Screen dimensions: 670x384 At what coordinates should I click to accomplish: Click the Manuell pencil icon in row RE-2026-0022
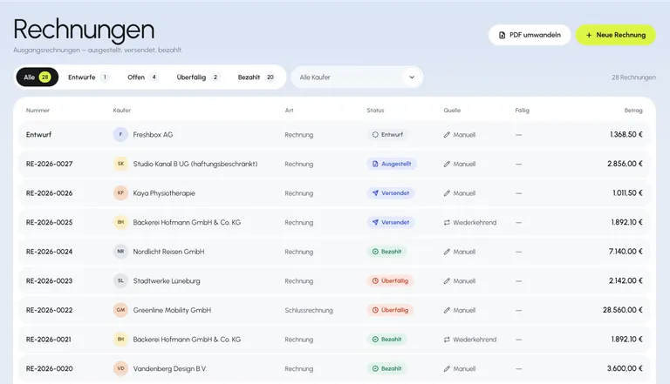(447, 310)
